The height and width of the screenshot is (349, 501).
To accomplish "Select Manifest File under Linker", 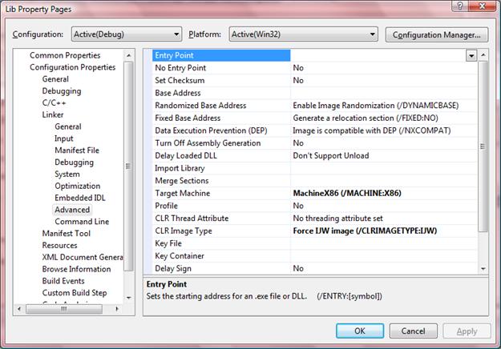I will [x=77, y=150].
